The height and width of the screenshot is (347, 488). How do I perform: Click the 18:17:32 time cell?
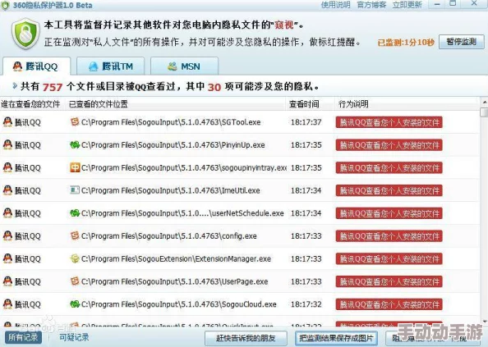[x=306, y=304]
